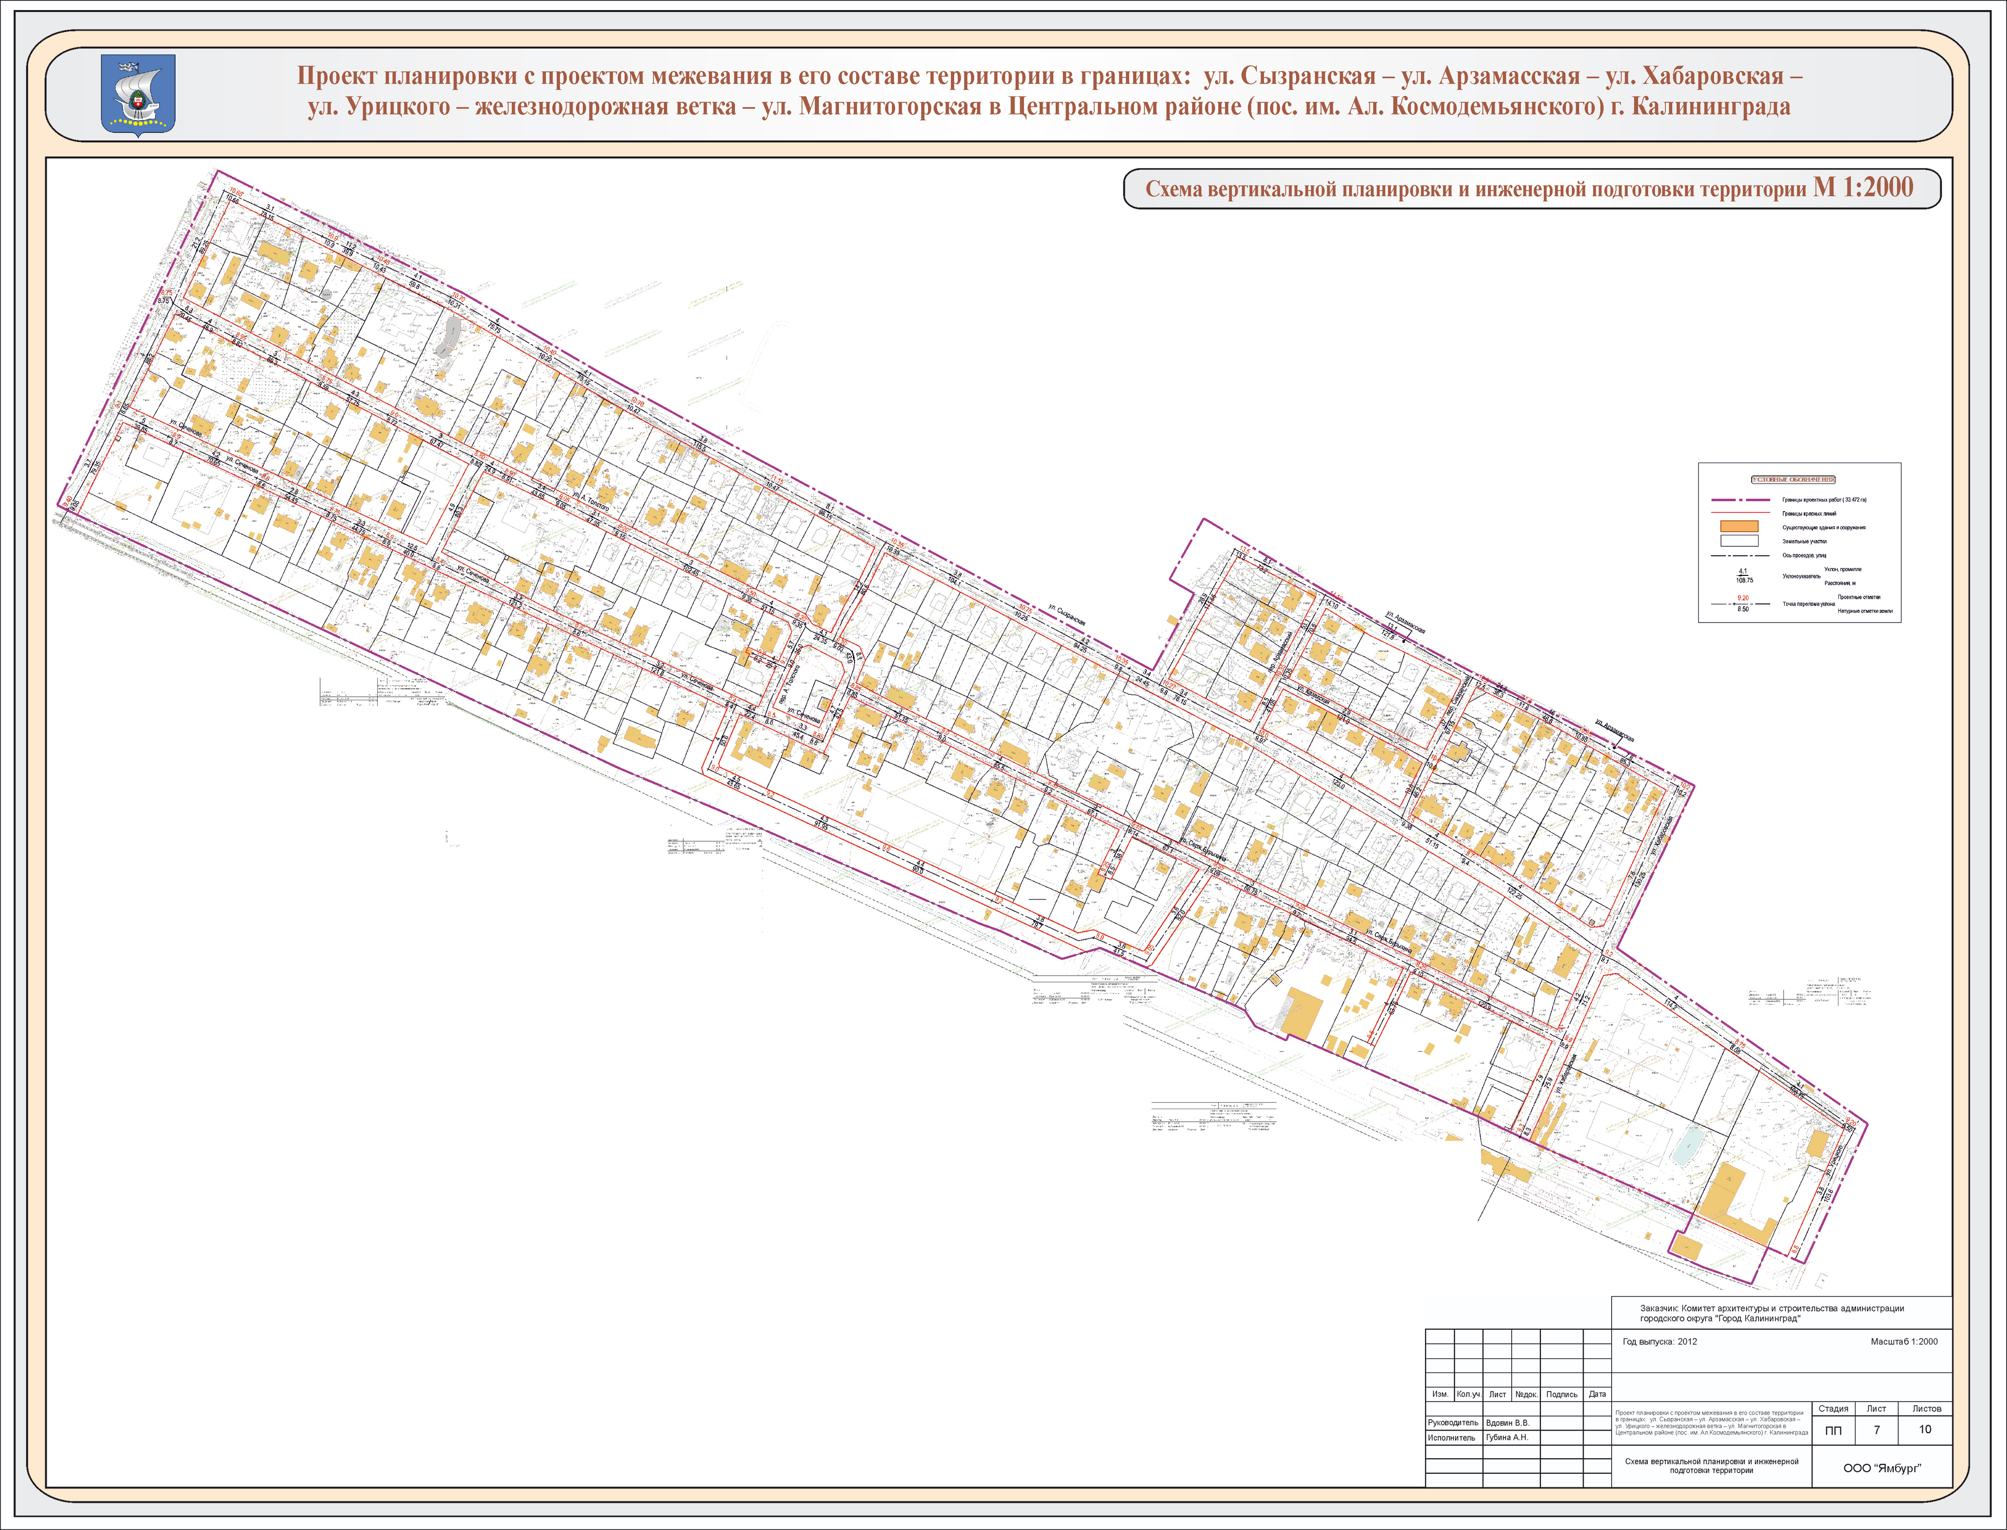
Task: Click the street axis dash-dot legend symbol
Action: coord(1740,555)
